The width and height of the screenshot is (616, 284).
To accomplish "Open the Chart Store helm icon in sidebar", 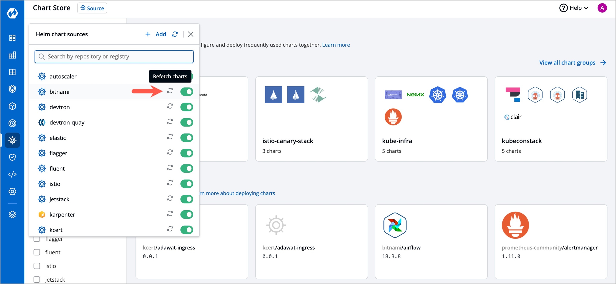I will [12, 140].
